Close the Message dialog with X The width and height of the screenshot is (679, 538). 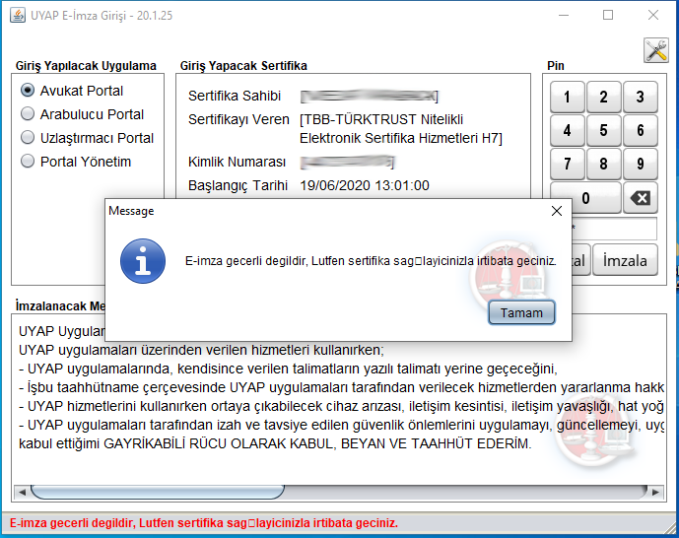click(557, 211)
